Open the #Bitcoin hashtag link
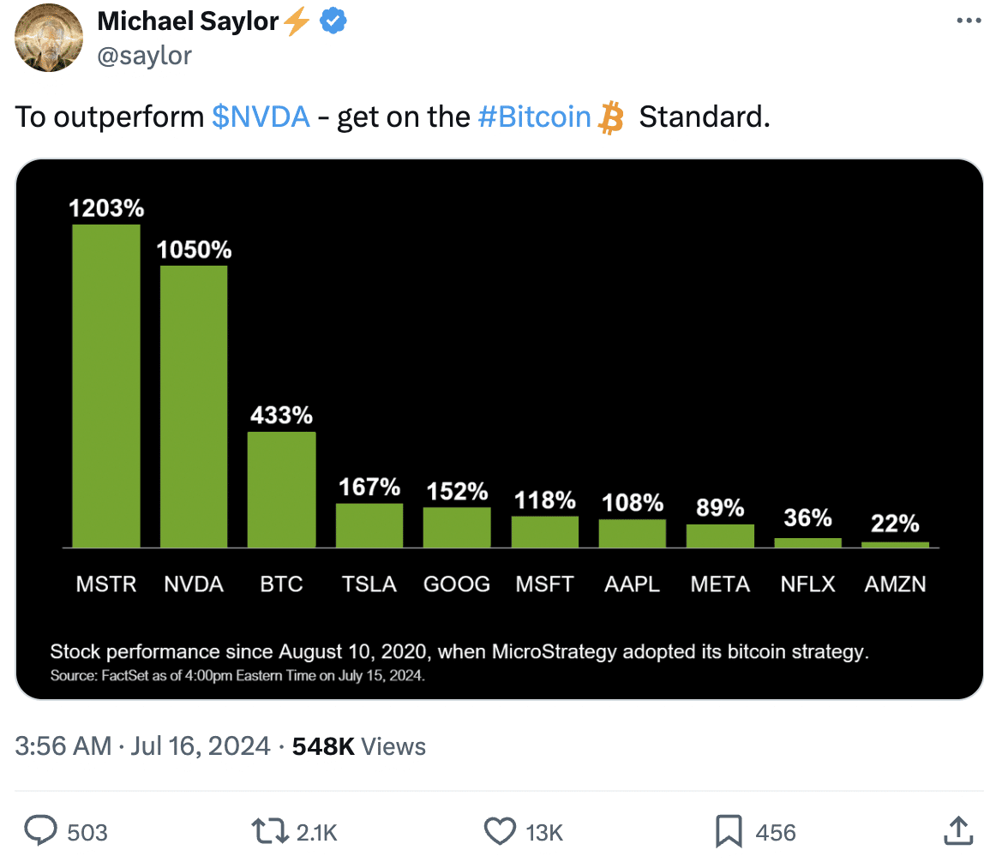Viewport: 984px width, 862px height. (534, 117)
